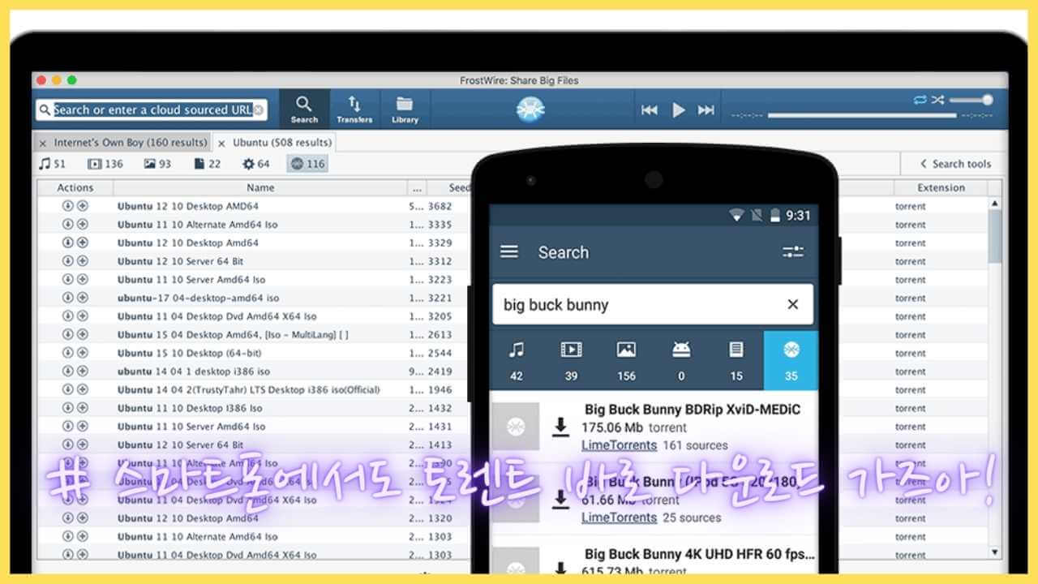Screen dimensions: 1038x584
Task: Show only the 136 video results
Action: (104, 163)
